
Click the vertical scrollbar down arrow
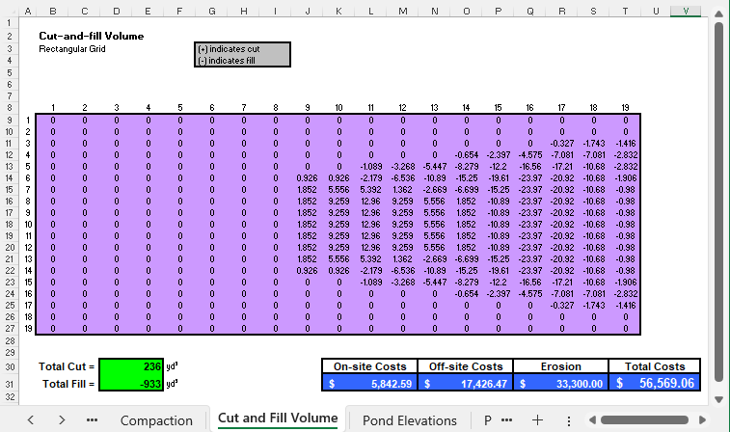(718, 398)
